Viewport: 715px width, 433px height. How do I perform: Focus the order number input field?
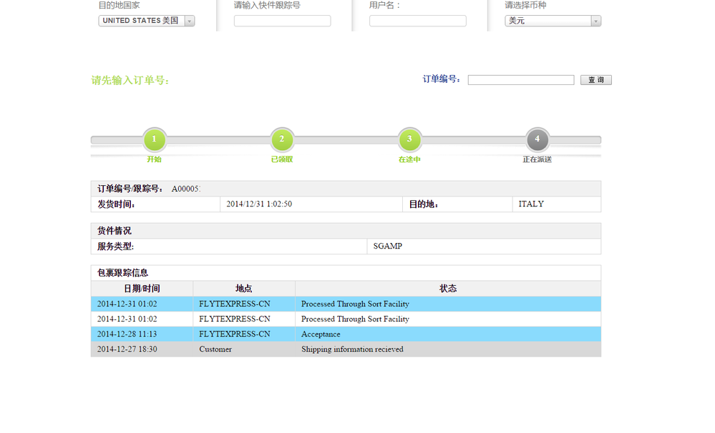[x=521, y=80]
